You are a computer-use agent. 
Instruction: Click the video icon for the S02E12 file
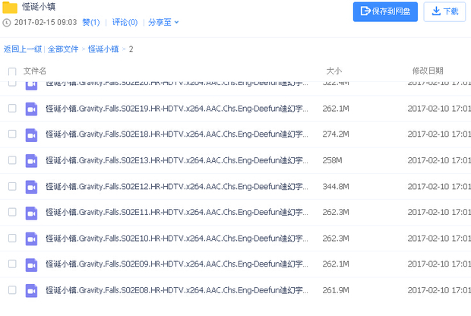[31, 187]
